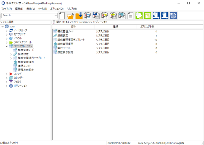Click the red コマンド triangle icon
The width and height of the screenshot is (204, 145).
pyautogui.click(x=11, y=74)
